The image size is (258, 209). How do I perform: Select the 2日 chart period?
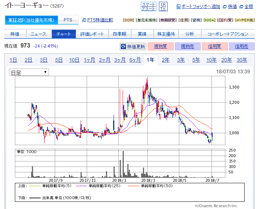[28, 60]
